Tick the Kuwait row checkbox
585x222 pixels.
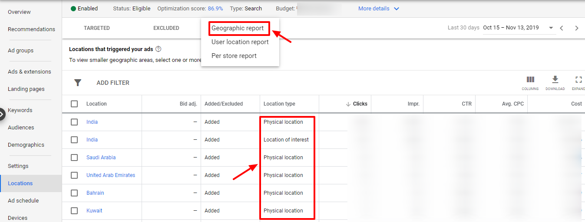(74, 211)
